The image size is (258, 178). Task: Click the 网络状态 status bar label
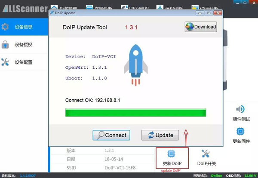[200, 176]
